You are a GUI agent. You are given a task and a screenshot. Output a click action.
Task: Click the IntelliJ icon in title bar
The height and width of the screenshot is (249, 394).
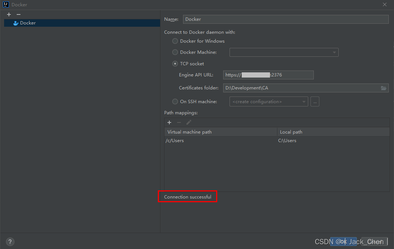pos(6,4)
